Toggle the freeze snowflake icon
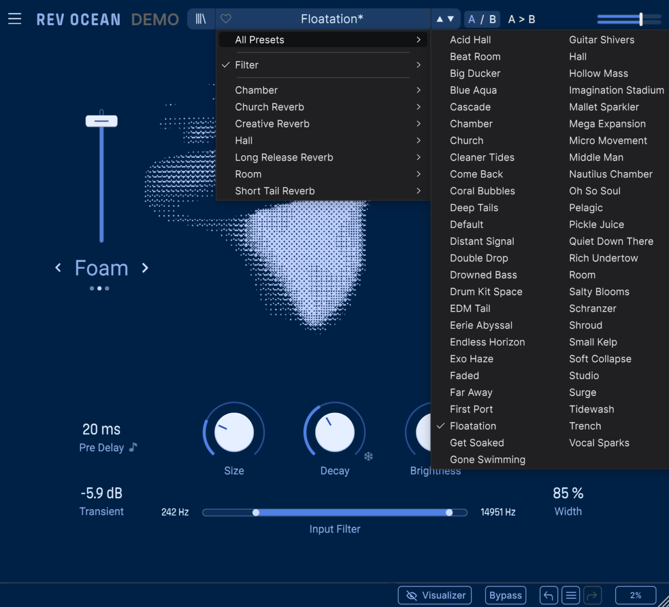The width and height of the screenshot is (669, 607). point(368,456)
